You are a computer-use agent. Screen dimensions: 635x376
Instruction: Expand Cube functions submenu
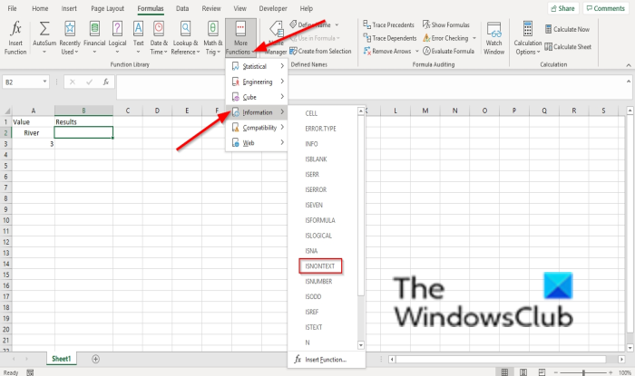(x=257, y=97)
